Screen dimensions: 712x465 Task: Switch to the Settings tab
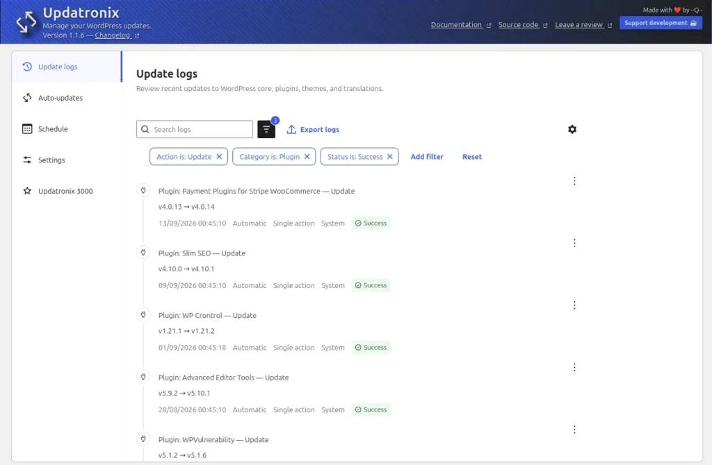point(67,160)
